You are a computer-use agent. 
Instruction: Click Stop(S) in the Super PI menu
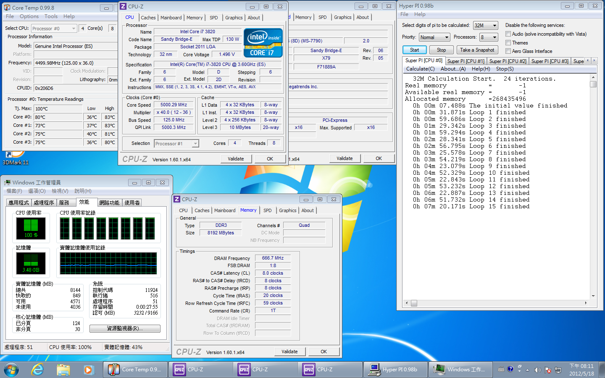coord(505,69)
